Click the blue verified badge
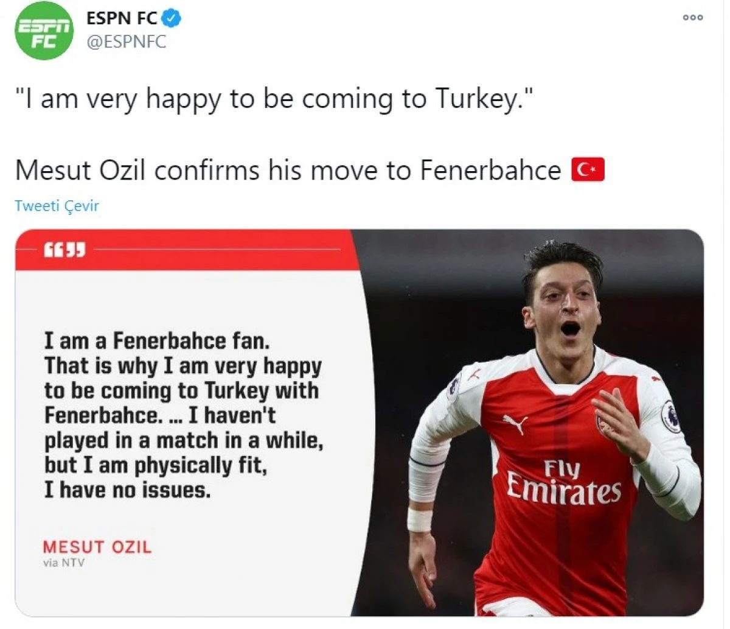The height and width of the screenshot is (629, 730). coord(172,19)
